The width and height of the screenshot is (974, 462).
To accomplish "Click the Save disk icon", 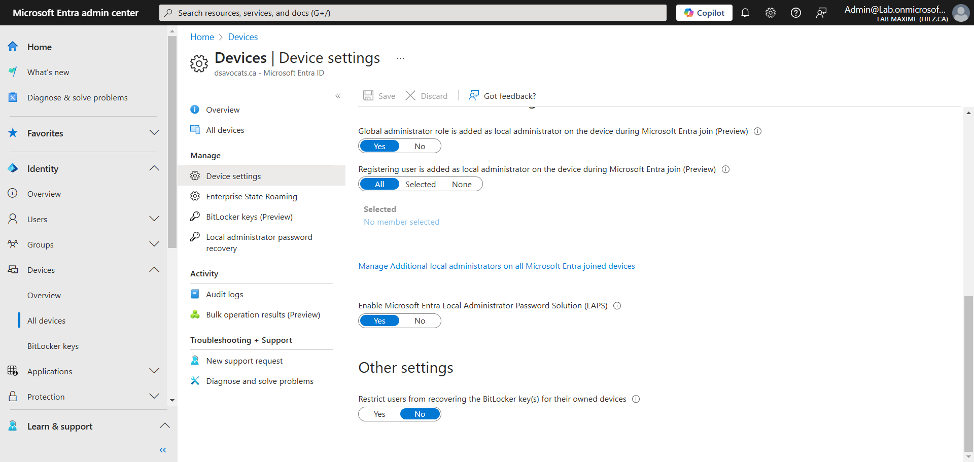I will (x=368, y=95).
